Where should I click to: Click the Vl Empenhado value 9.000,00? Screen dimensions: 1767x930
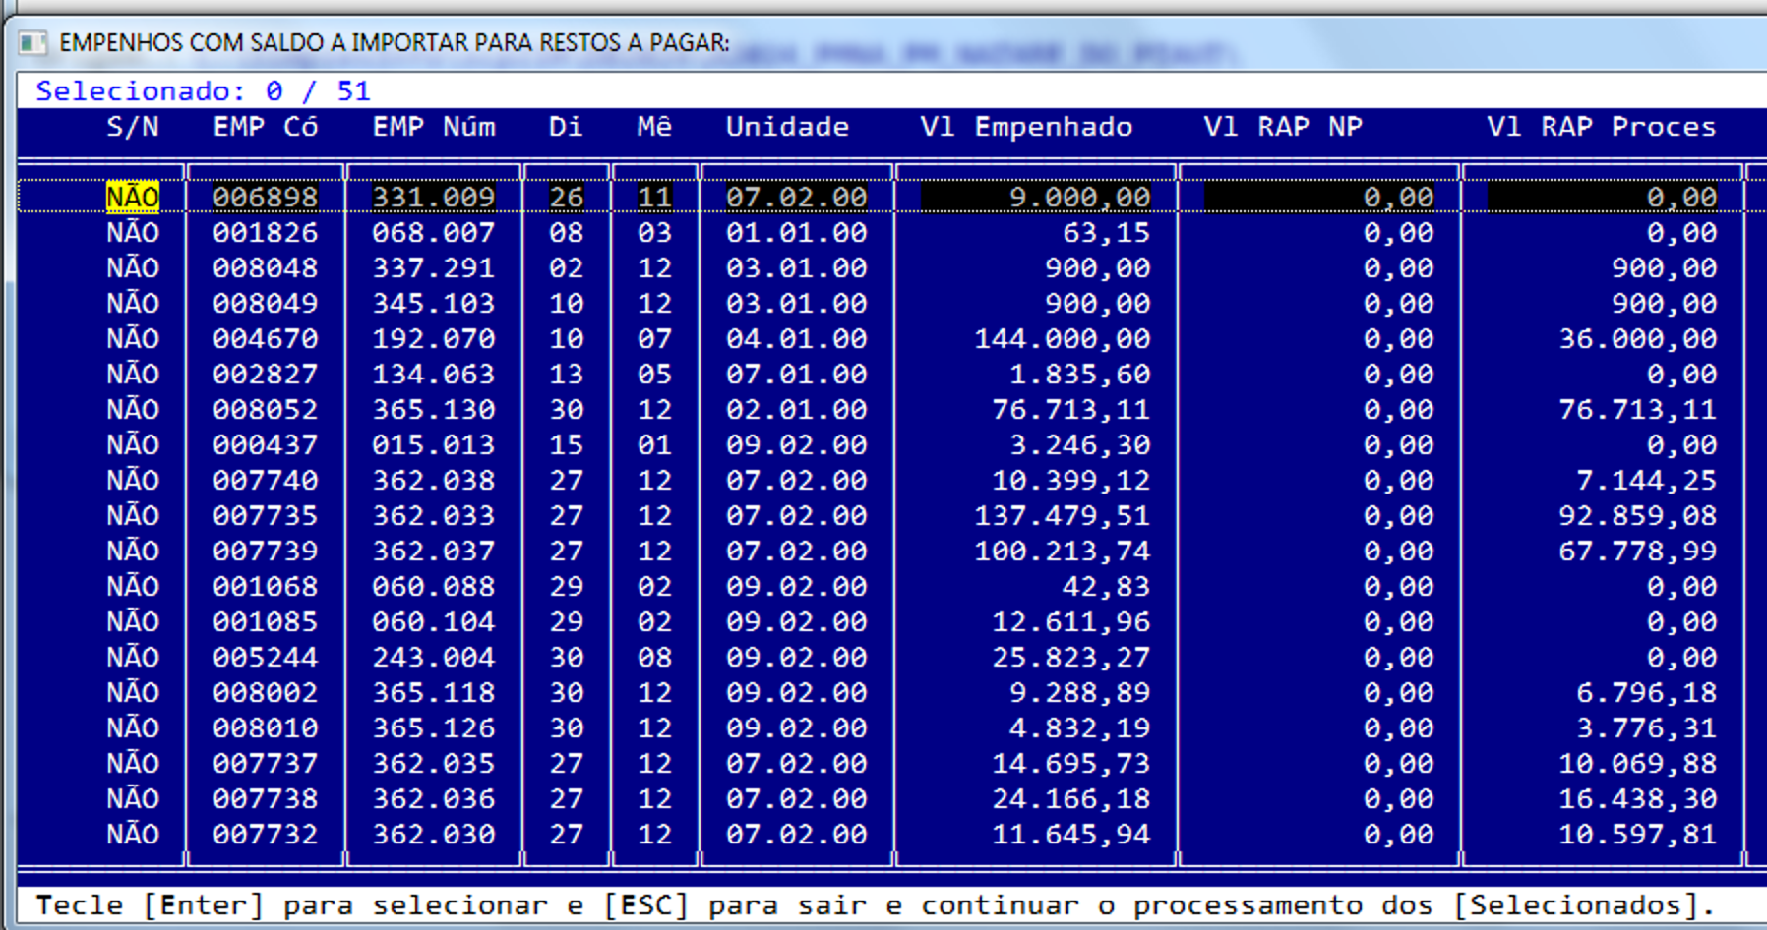click(x=1079, y=198)
